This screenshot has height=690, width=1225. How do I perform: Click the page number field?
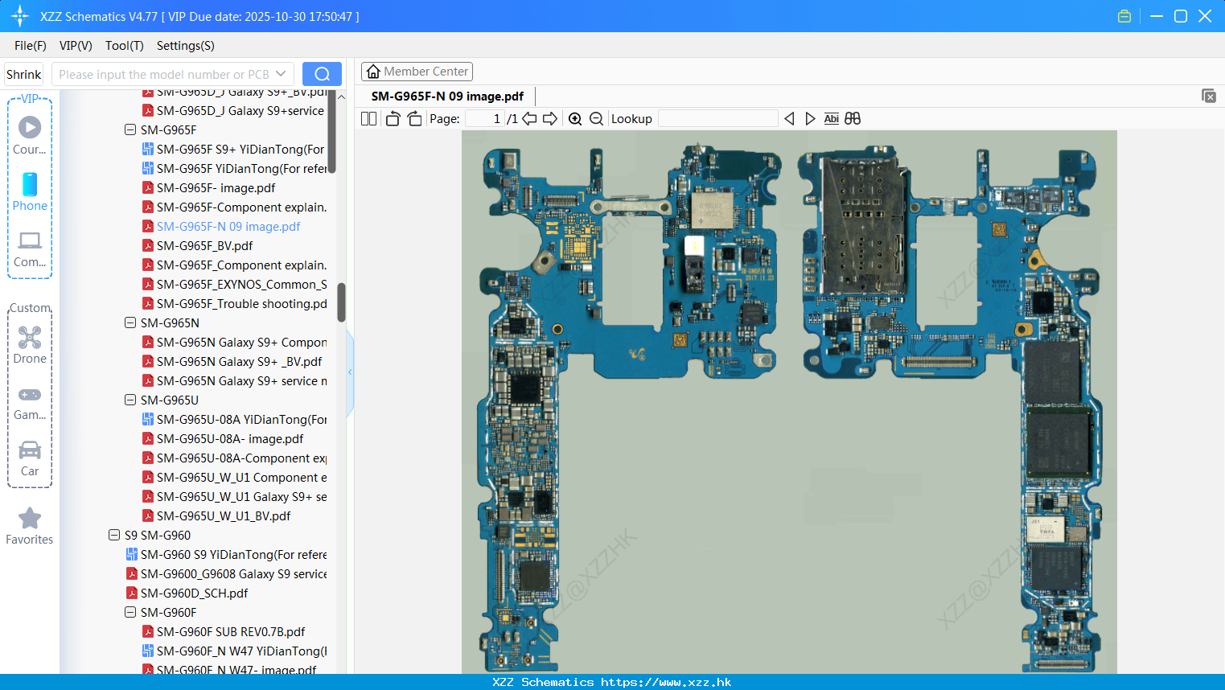click(484, 119)
